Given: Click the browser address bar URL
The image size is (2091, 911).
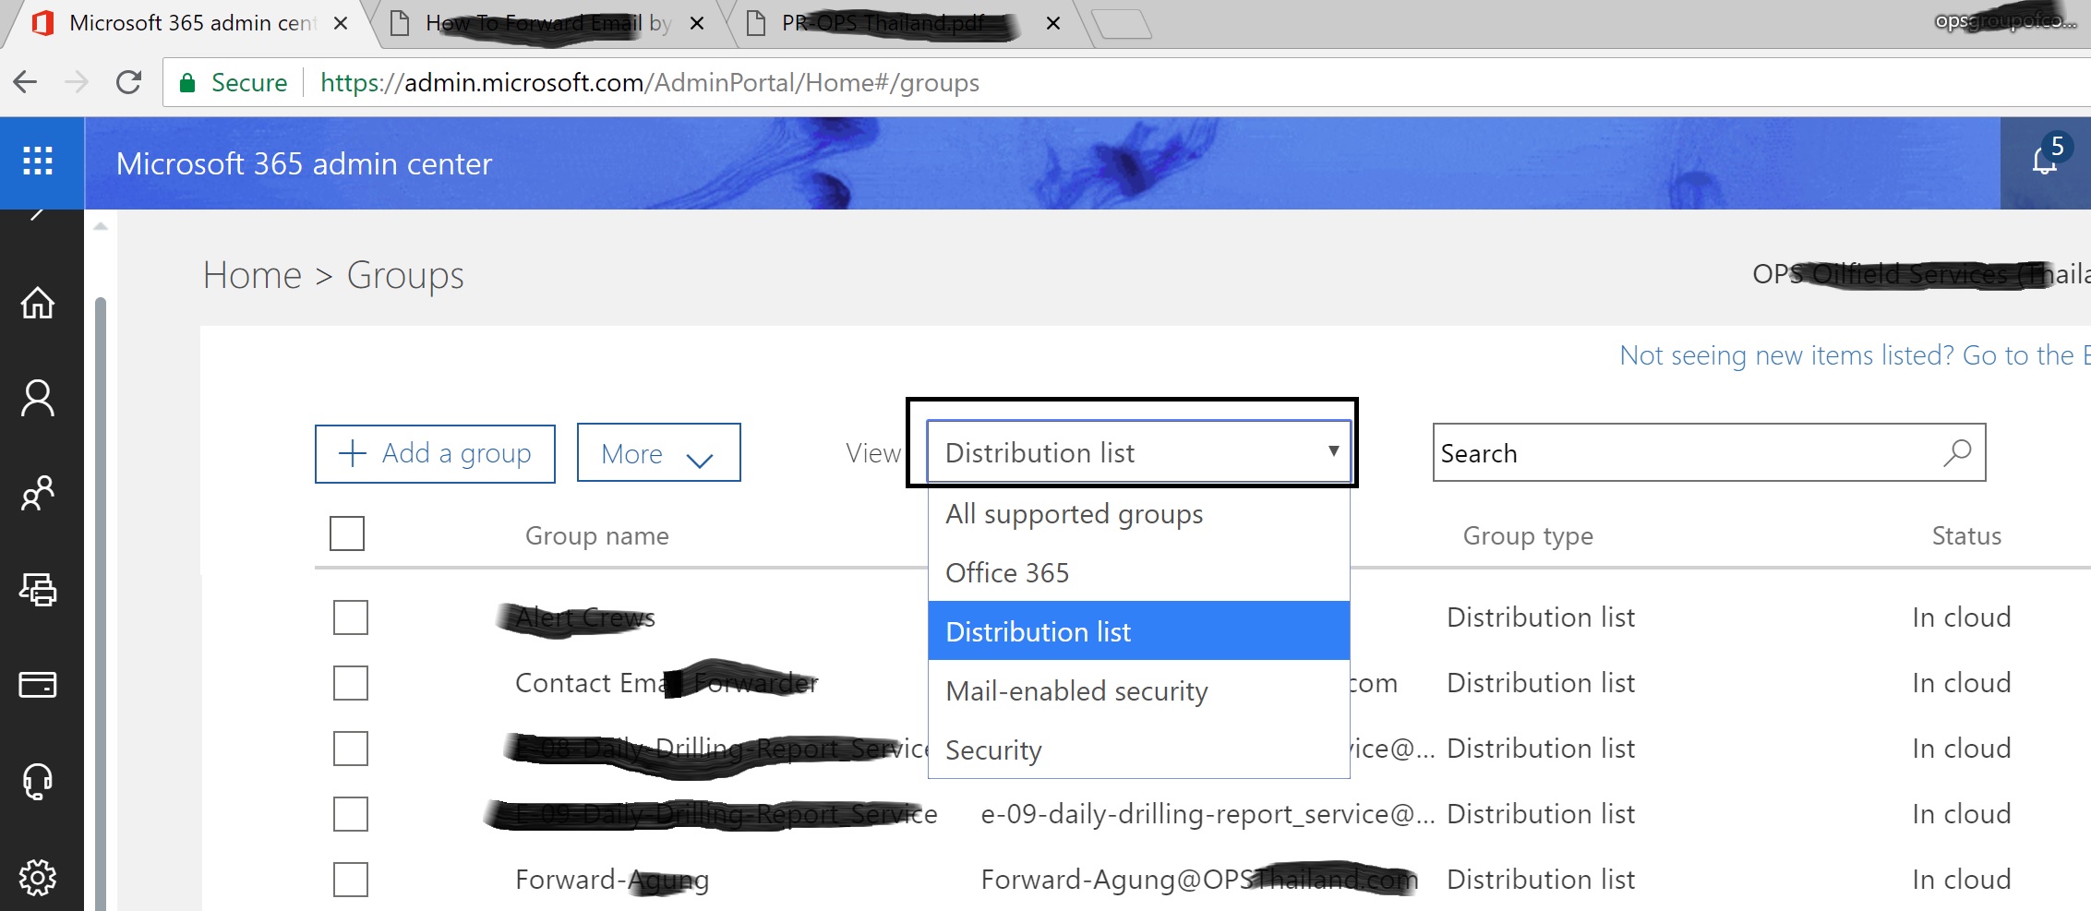Looking at the screenshot, I should (x=650, y=82).
